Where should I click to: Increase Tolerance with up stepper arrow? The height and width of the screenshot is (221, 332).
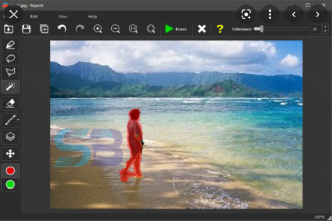tap(325, 27)
